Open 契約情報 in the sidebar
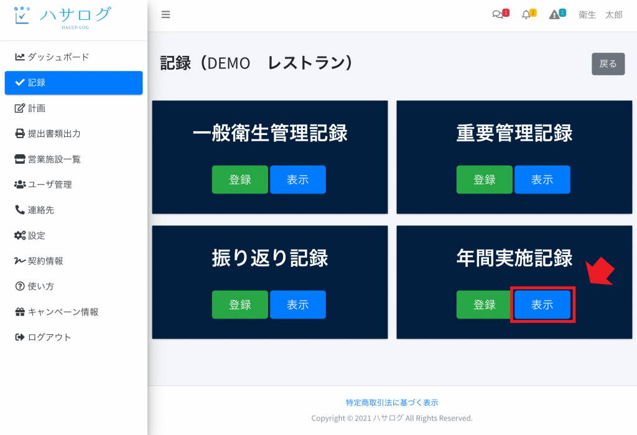 click(73, 261)
